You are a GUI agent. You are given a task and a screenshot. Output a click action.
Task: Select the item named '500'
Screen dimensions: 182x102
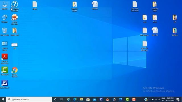[x=15, y=46]
